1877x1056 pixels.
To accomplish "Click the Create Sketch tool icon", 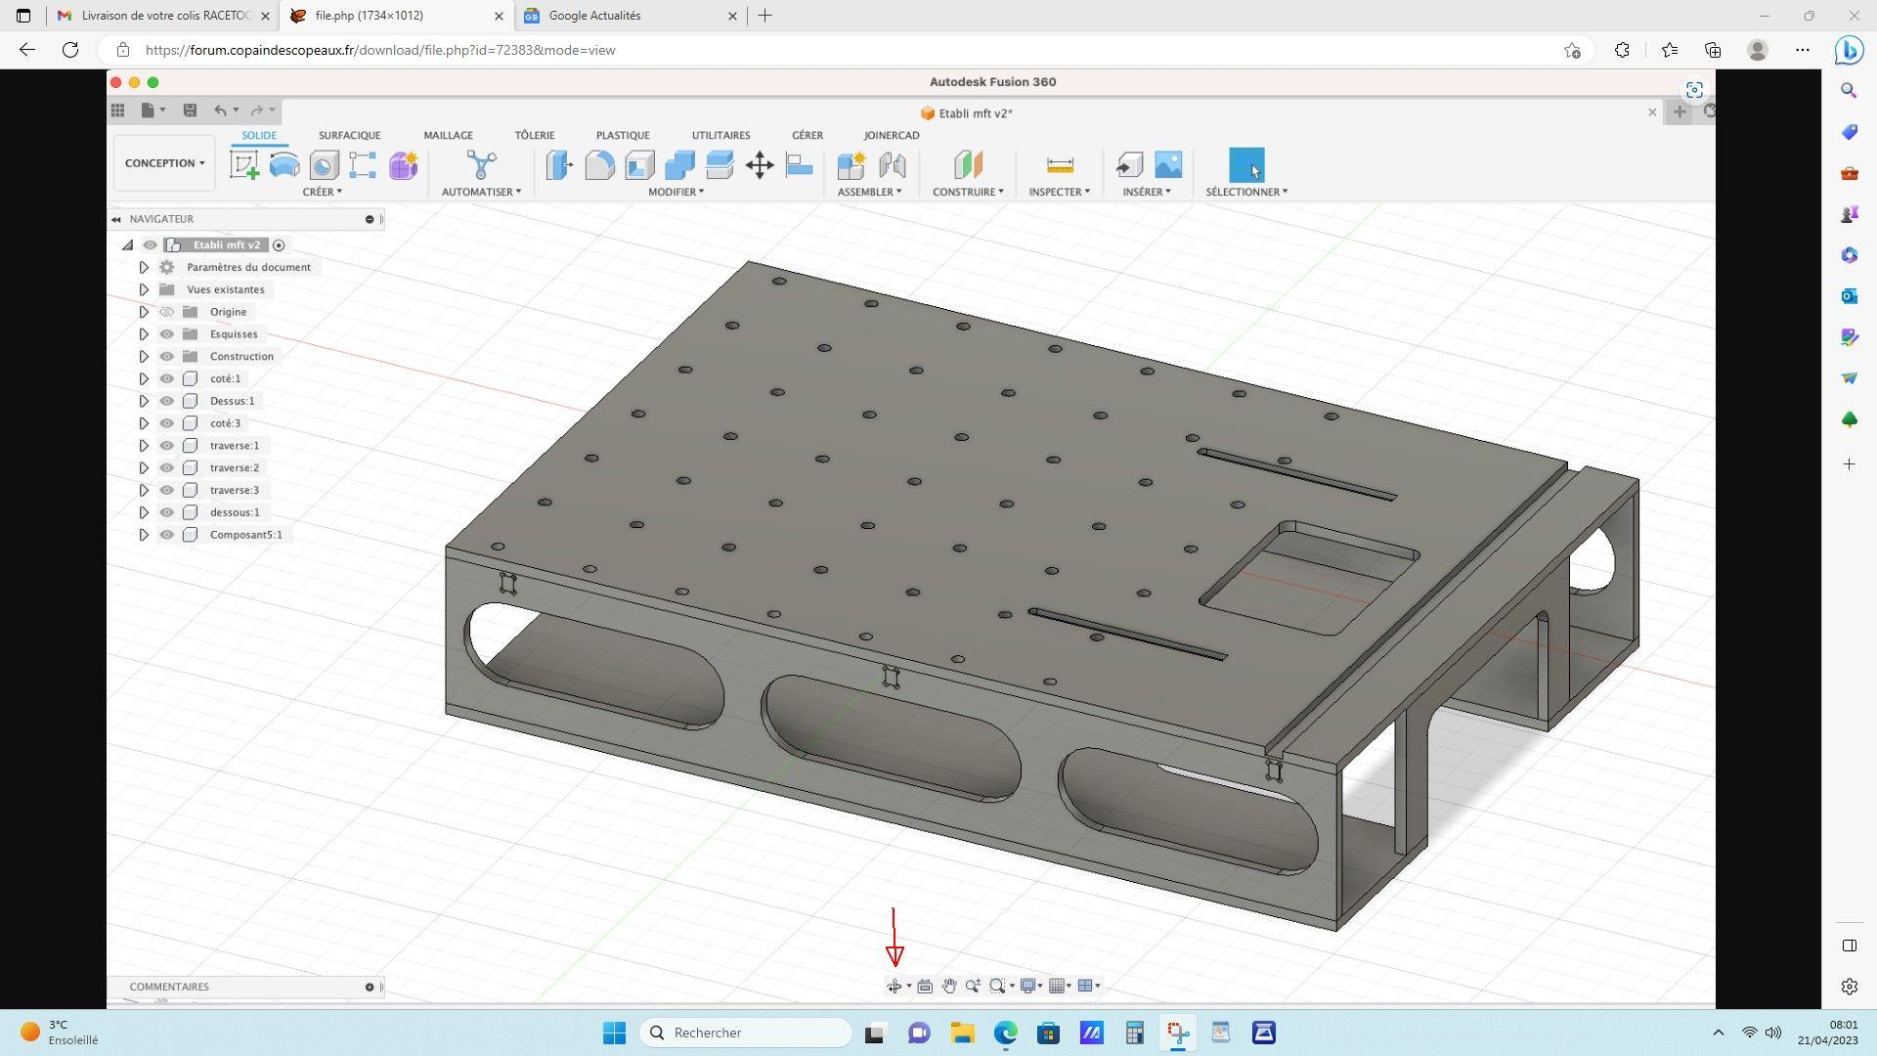I will (x=244, y=165).
